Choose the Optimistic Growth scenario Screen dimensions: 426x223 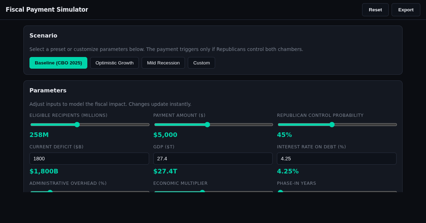pyautogui.click(x=114, y=63)
